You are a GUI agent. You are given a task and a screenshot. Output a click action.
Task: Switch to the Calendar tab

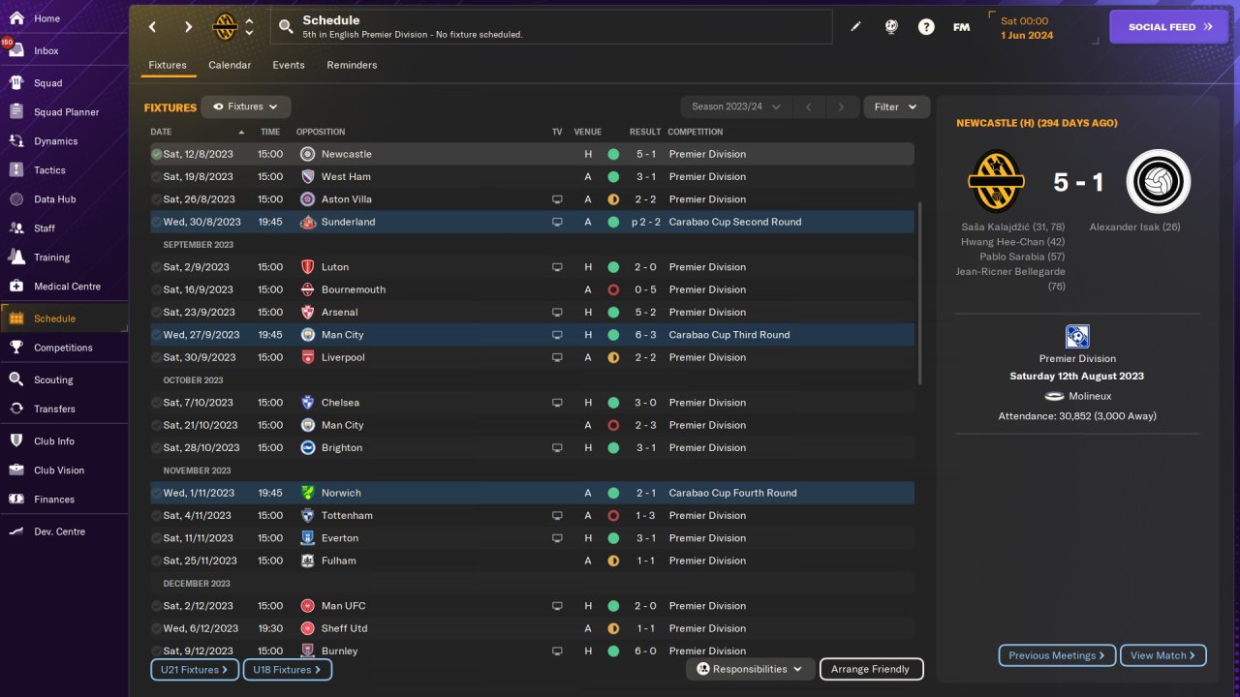coord(230,65)
